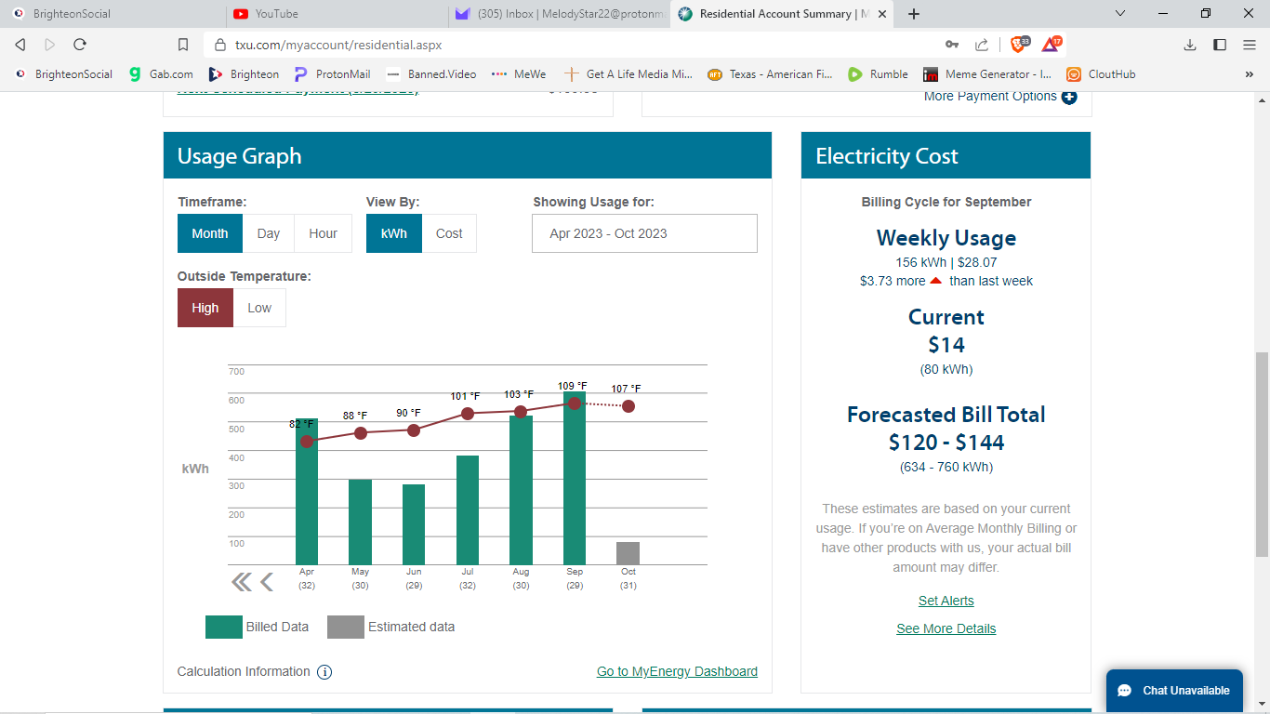Image resolution: width=1270 pixels, height=714 pixels.
Task: Click the single previous arrow below graph
Action: pyautogui.click(x=267, y=582)
